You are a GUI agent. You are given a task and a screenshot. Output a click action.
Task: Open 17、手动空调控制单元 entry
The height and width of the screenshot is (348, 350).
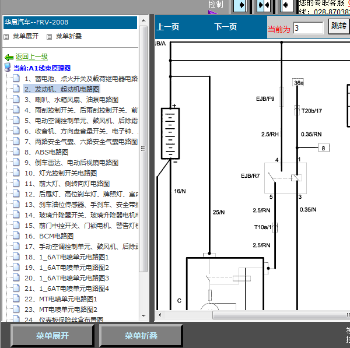81,246
